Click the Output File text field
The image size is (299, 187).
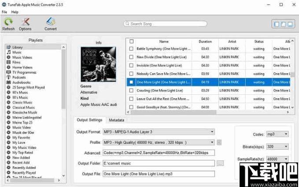click(159, 174)
